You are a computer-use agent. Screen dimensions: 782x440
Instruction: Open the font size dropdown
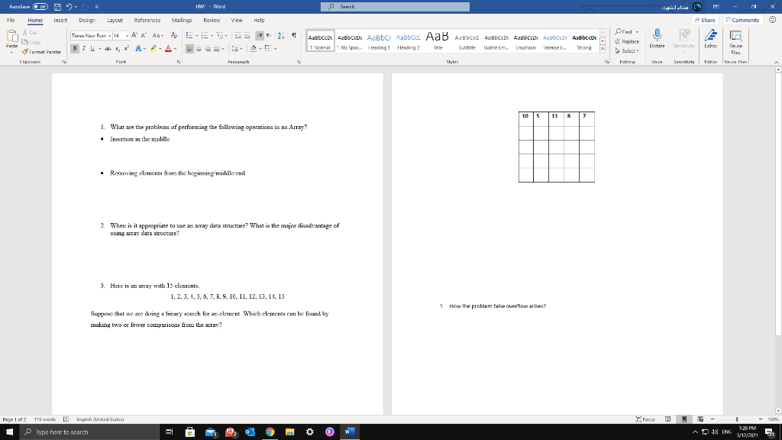[127, 35]
